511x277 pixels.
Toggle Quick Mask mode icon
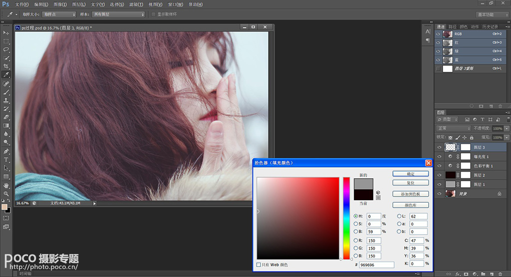(x=6, y=218)
